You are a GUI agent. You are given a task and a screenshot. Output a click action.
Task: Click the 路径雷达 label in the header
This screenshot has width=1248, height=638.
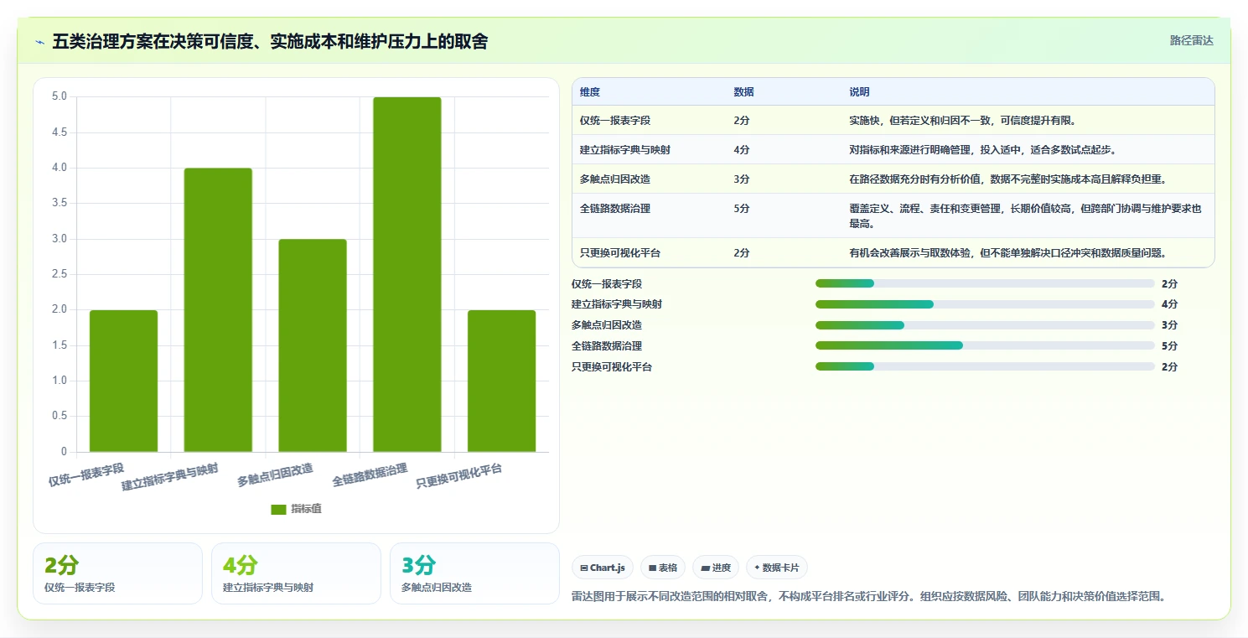pos(1191,40)
